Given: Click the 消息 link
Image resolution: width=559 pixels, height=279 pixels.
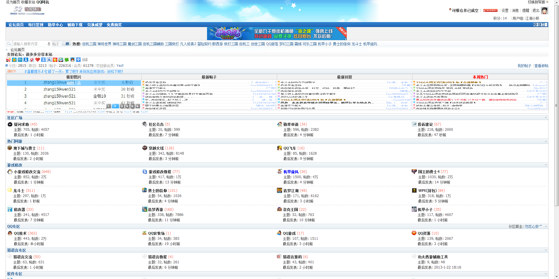Looking at the screenshot, I should 515,10.
